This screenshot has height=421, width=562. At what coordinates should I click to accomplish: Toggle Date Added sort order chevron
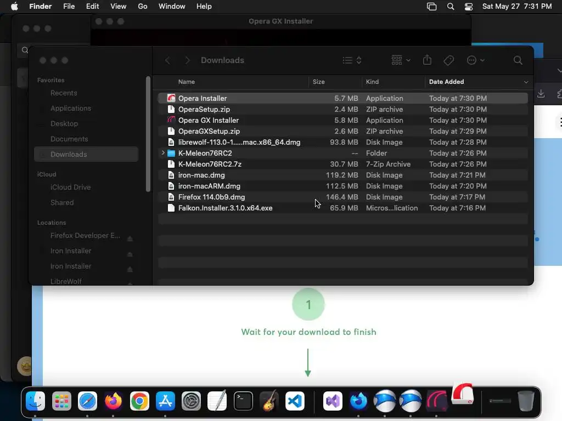[x=526, y=82]
